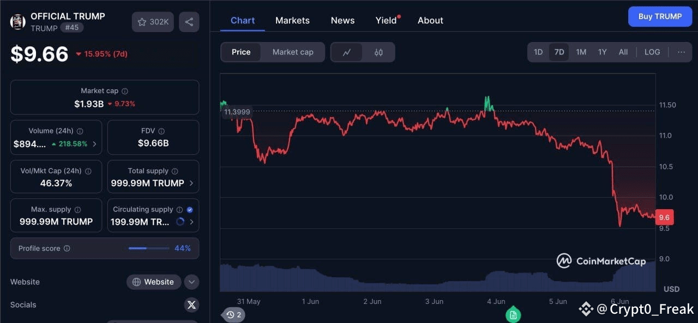The width and height of the screenshot is (698, 323).
Task: Expand the Website dropdown chevron
Action: (191, 282)
